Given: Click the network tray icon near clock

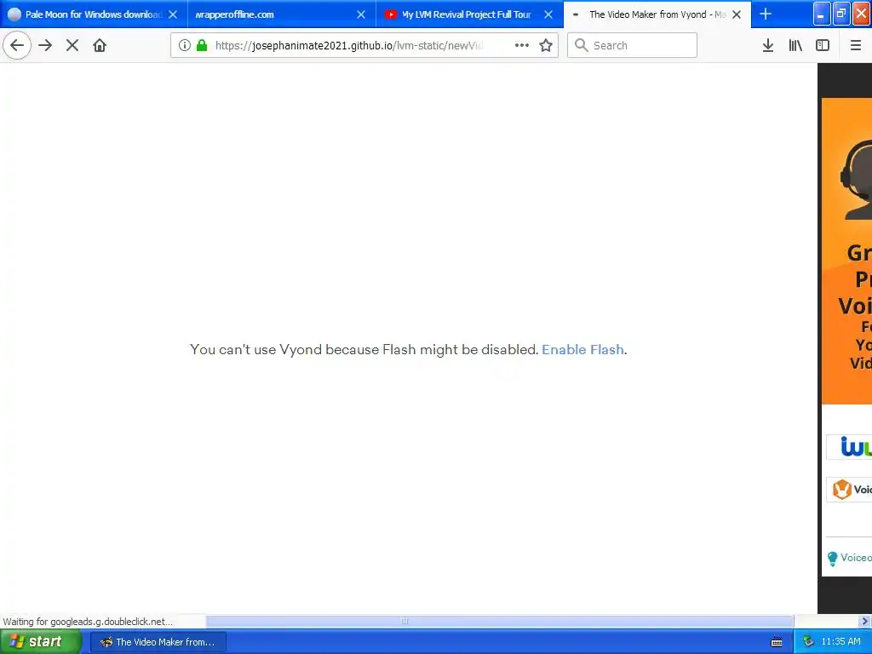Looking at the screenshot, I should click(808, 642).
